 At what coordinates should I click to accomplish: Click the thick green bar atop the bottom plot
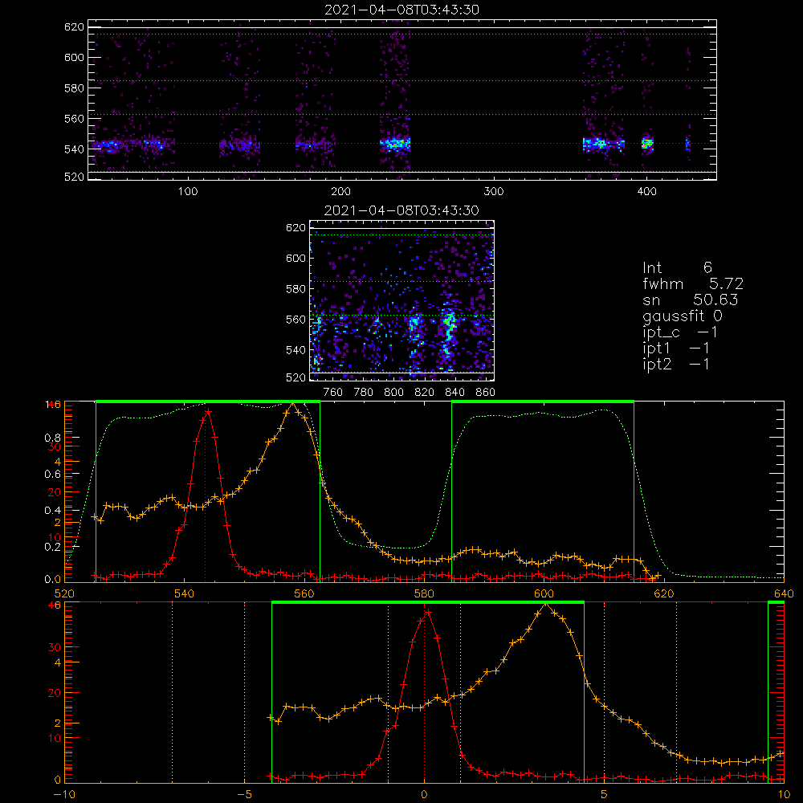click(428, 603)
